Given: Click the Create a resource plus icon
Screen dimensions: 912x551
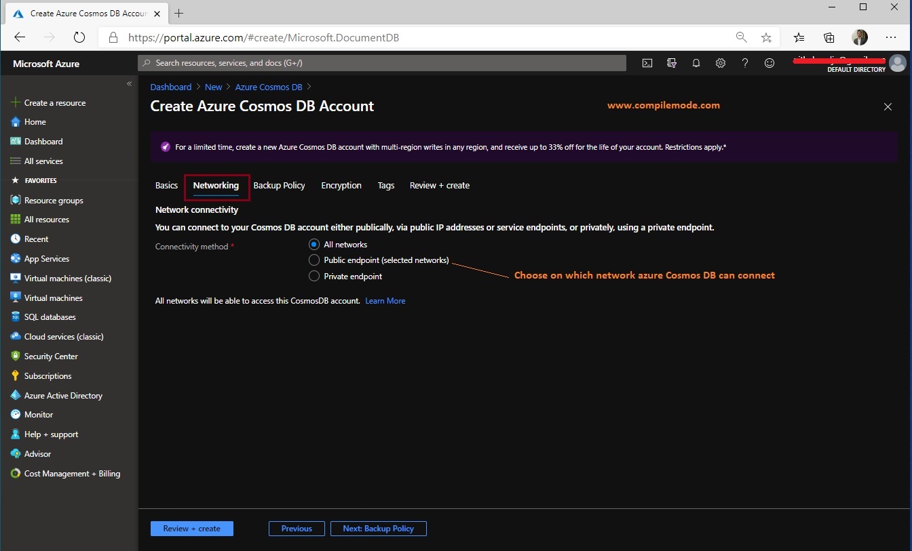Looking at the screenshot, I should pos(16,103).
